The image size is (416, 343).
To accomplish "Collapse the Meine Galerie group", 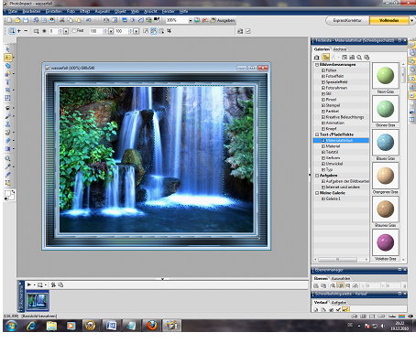I will [x=317, y=193].
